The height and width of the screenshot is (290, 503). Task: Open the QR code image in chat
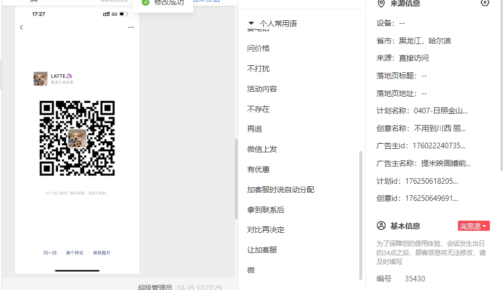(77, 138)
